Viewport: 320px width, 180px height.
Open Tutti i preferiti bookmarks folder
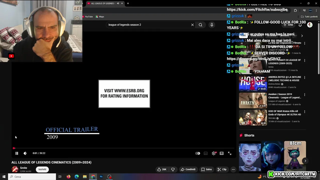(309, 16)
